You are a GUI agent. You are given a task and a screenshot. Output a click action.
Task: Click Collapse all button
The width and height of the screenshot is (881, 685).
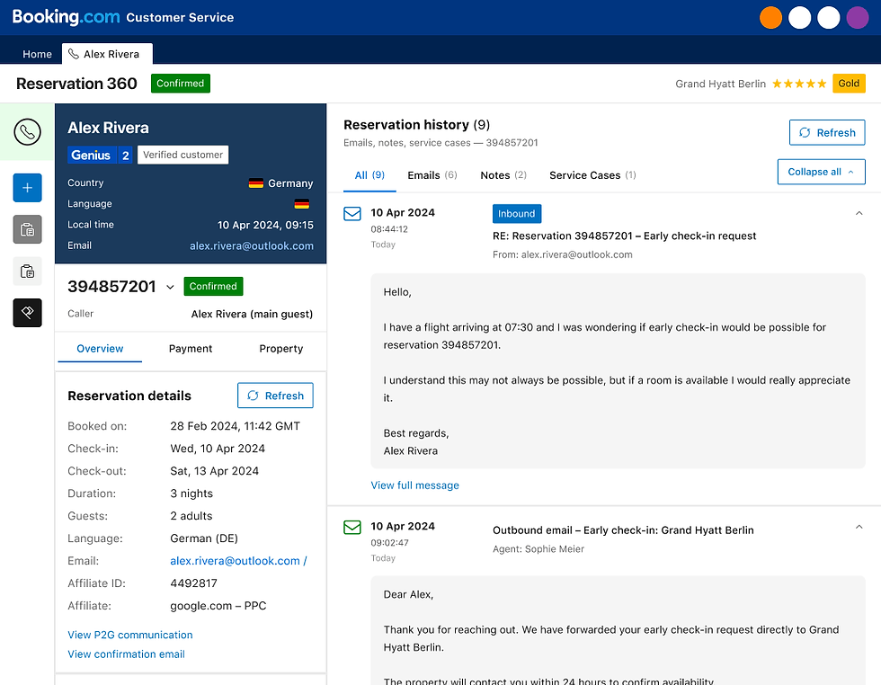[x=821, y=172]
